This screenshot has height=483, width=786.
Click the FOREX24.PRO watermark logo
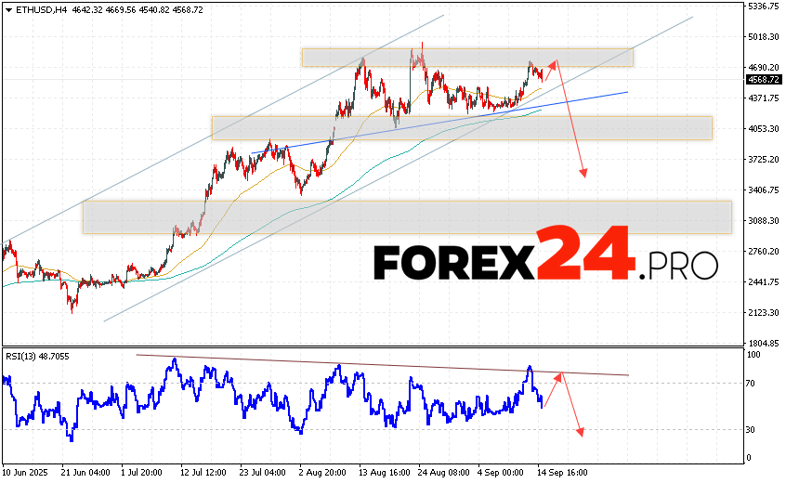545,254
